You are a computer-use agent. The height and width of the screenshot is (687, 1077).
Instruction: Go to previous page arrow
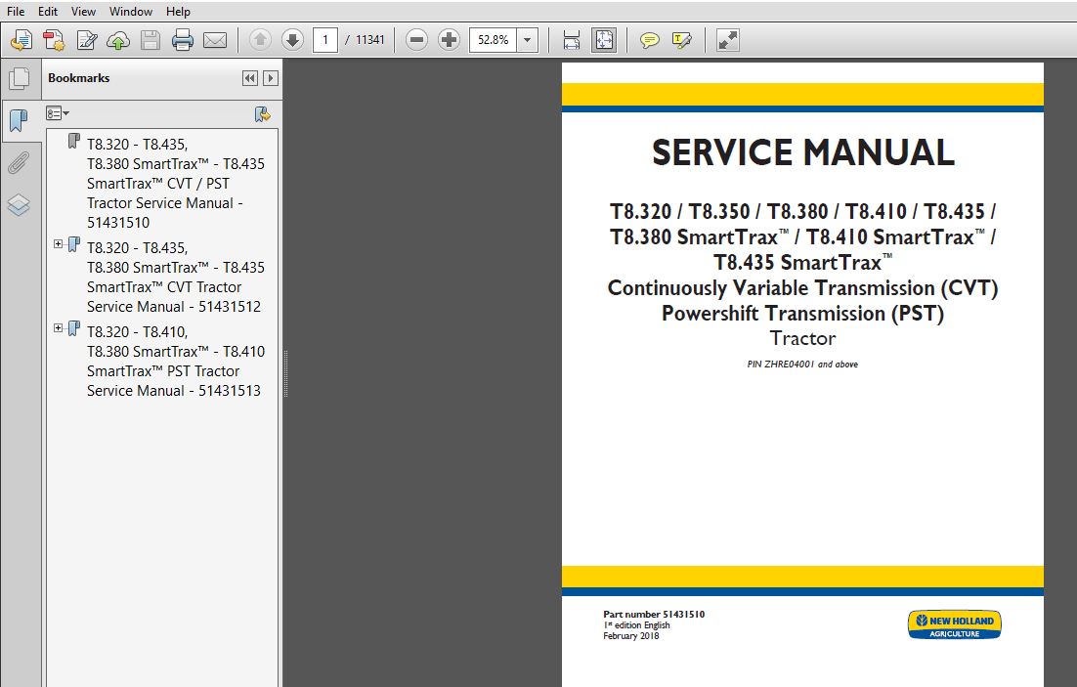click(260, 40)
